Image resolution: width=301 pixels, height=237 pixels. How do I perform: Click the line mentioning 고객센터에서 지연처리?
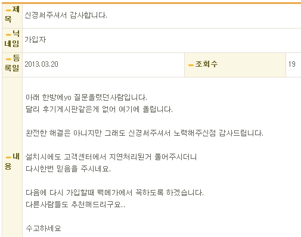coord(111,157)
